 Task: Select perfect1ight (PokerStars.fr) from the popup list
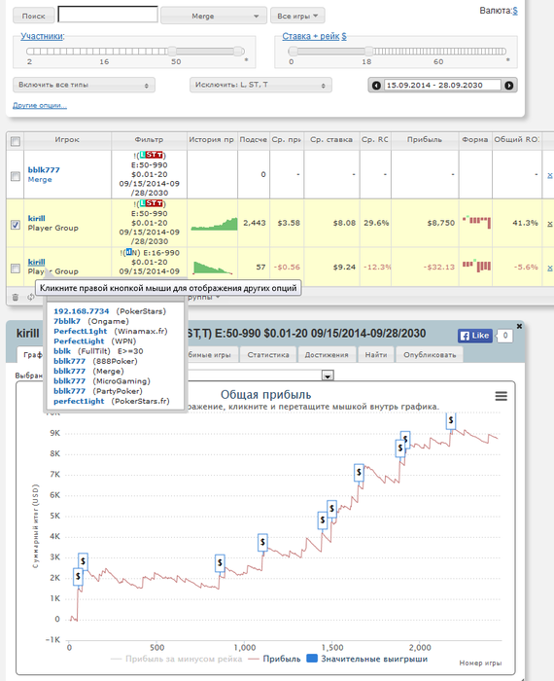coord(112,401)
